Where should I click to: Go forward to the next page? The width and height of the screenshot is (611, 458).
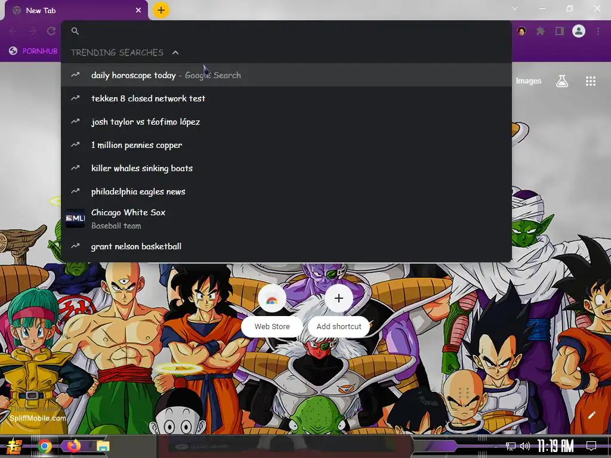(x=32, y=31)
